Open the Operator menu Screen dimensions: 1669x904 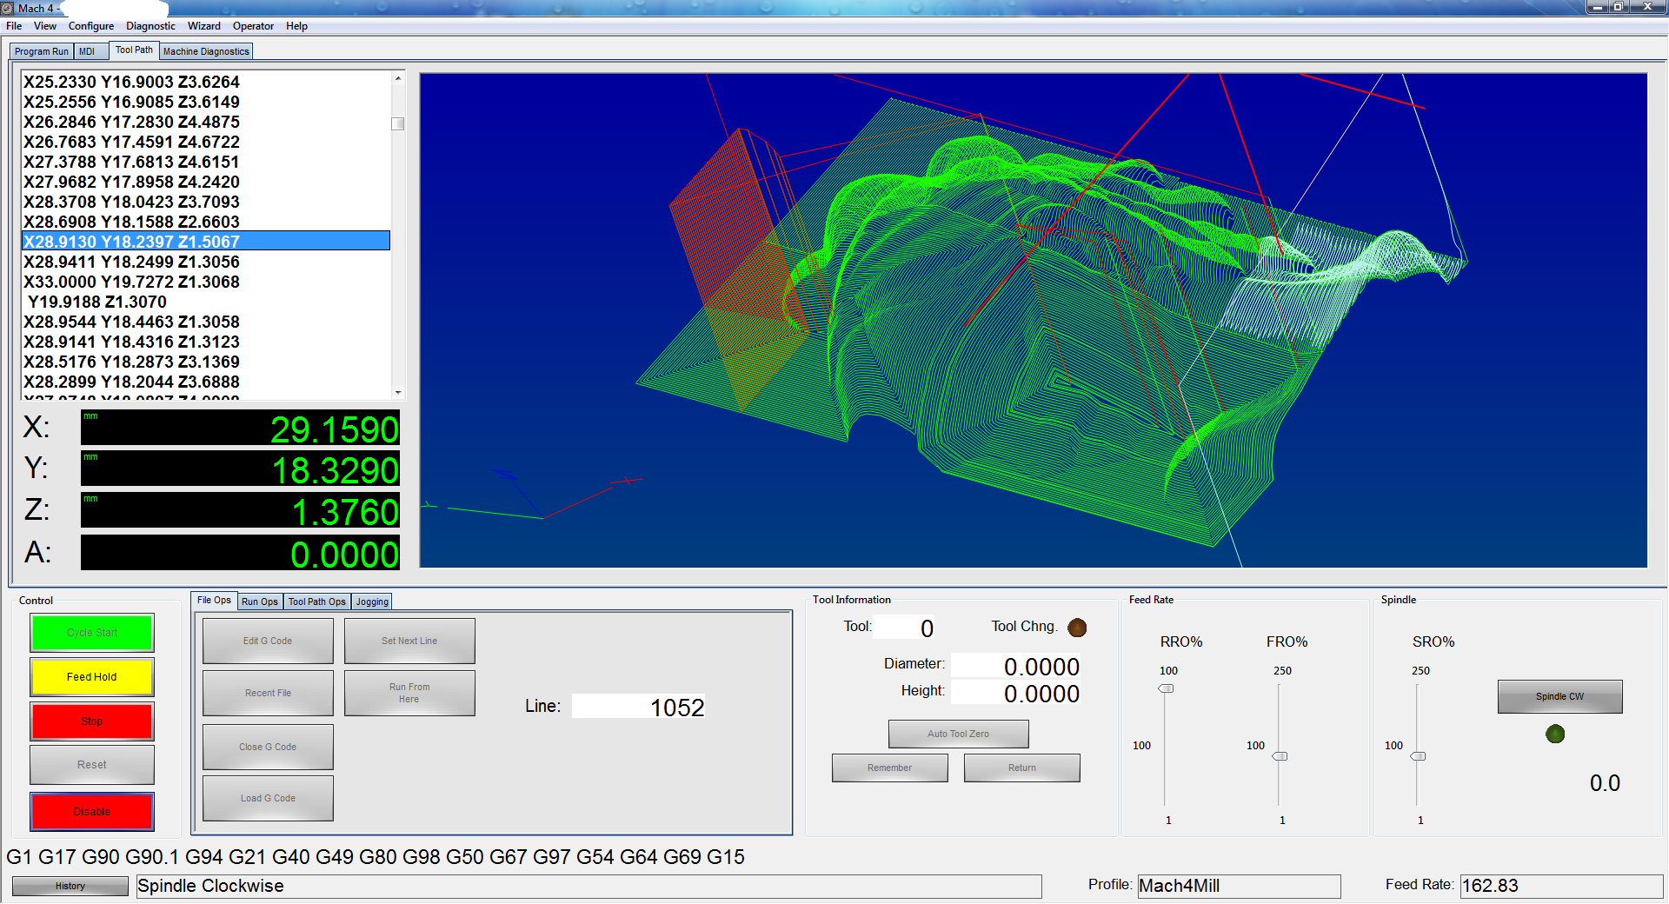point(253,26)
